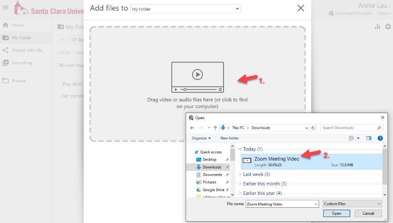The height and width of the screenshot is (223, 393).
Task: Click the settings gear icon
Action: point(388,27)
